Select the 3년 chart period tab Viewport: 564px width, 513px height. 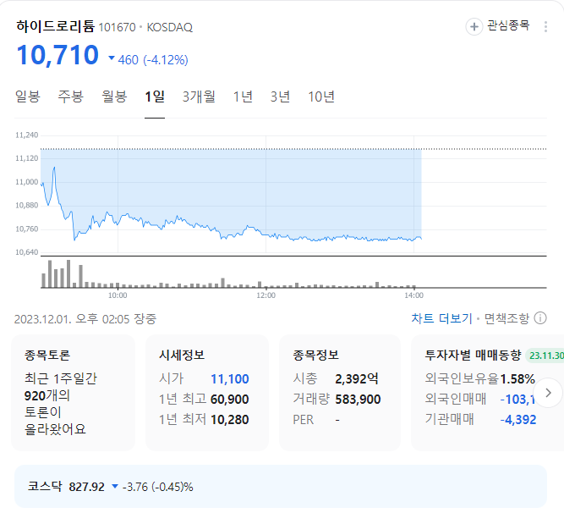280,97
